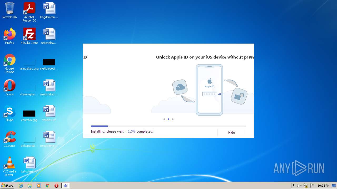The width and height of the screenshot is (337, 189).
Task: Click the cloud icon in installer illustration
Action: [x=180, y=87]
